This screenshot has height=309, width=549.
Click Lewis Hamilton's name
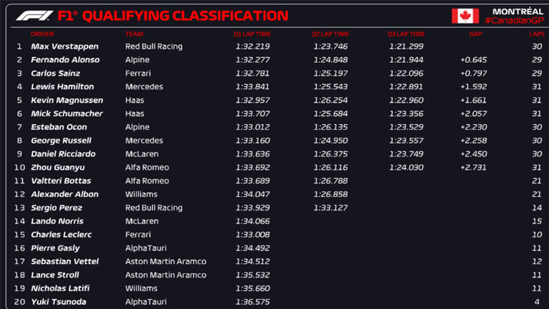coord(61,87)
